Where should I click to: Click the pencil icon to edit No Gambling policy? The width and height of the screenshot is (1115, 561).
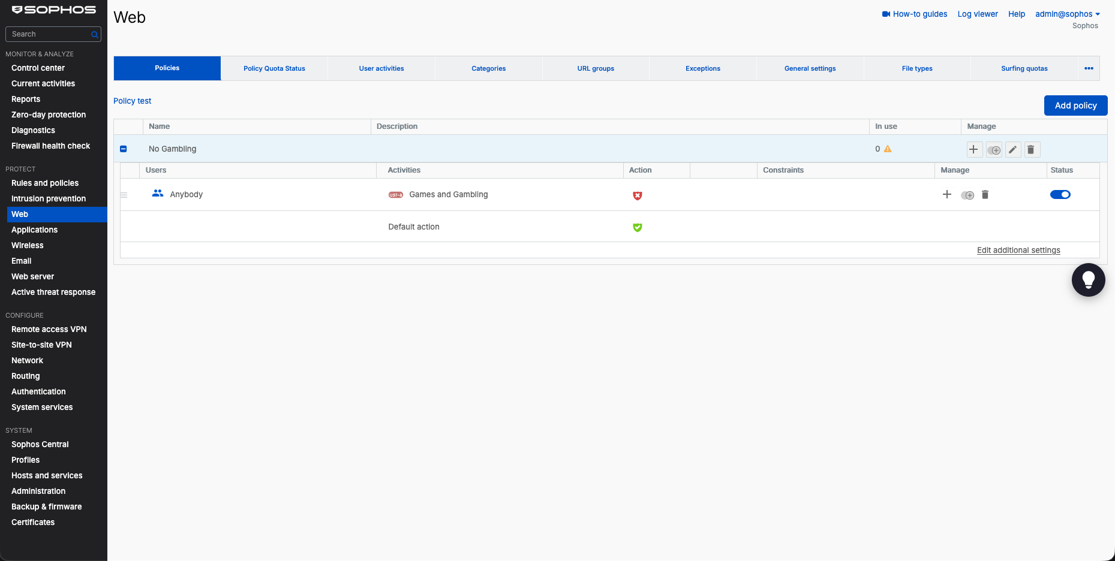point(1013,150)
